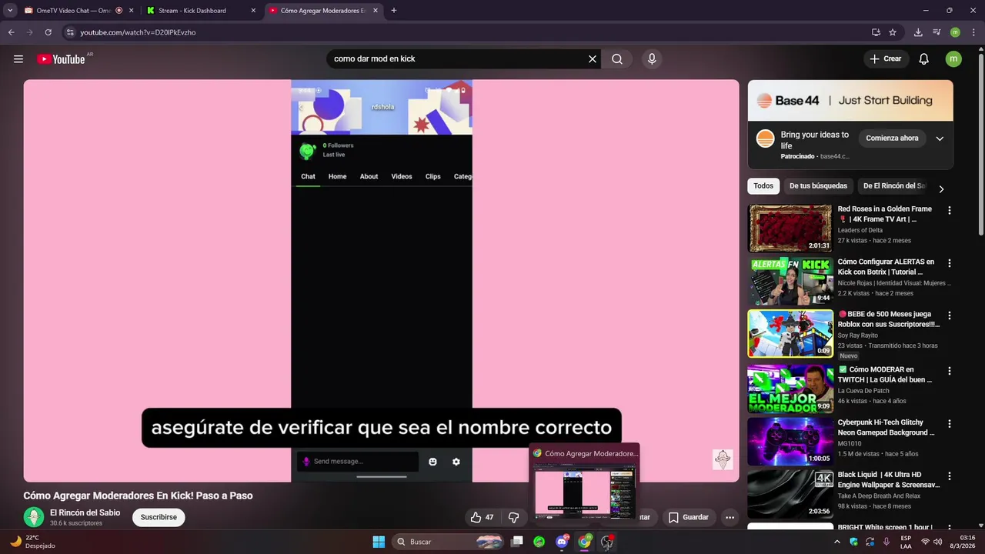Go to the YouTube home logo
985x554 pixels.
(x=61, y=59)
